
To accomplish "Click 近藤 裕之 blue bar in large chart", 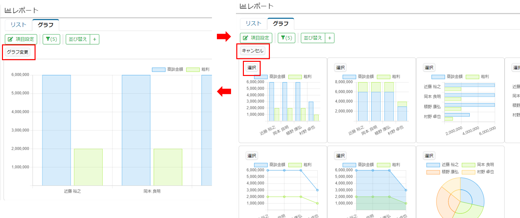I will 56,130.
